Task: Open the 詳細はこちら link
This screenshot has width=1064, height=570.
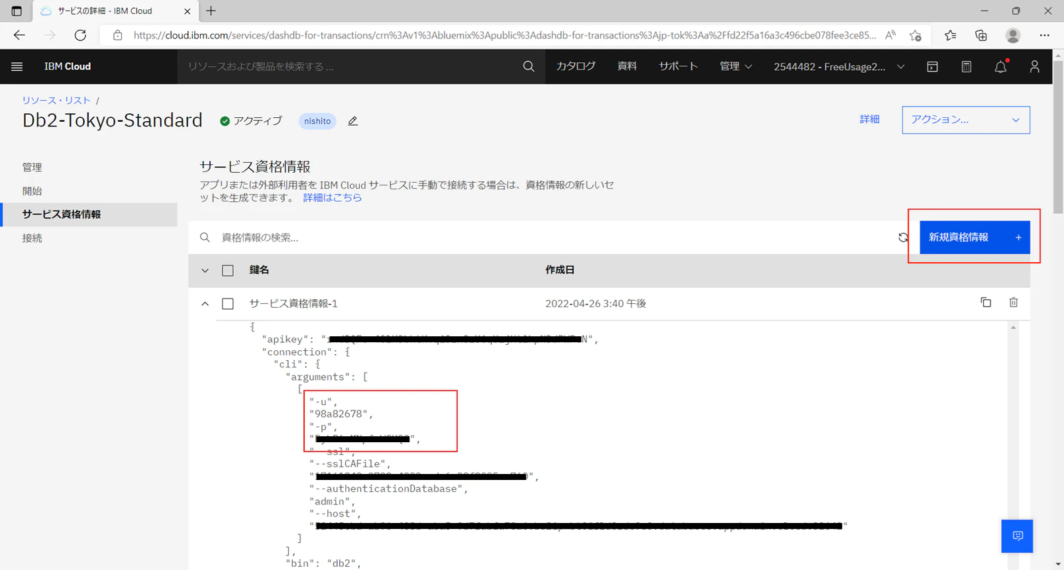Action: tap(333, 197)
